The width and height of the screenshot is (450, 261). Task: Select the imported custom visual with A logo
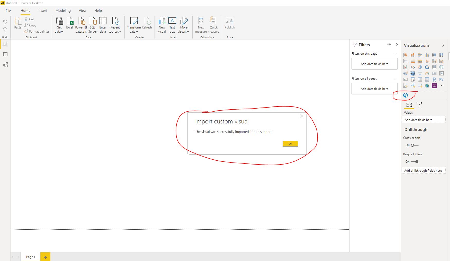[406, 95]
